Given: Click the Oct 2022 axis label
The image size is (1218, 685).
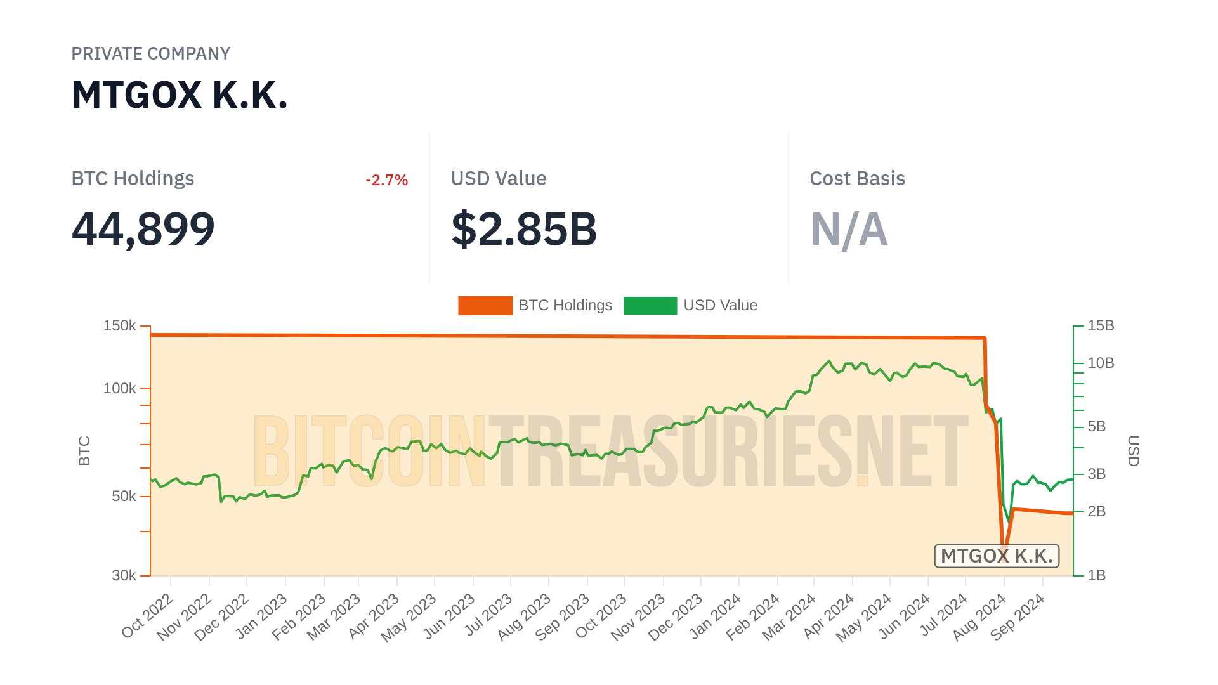Looking at the screenshot, I should tap(147, 616).
